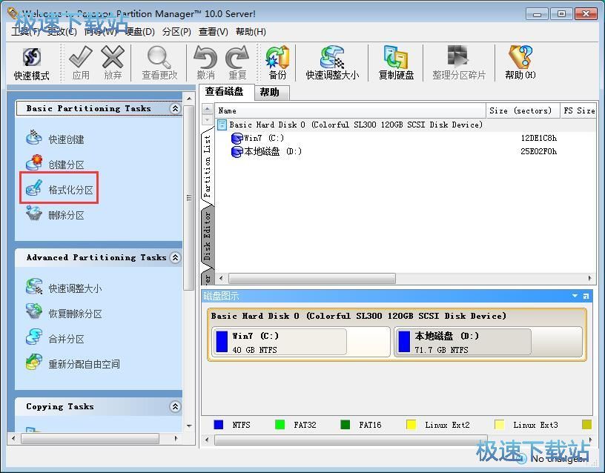Collapse Basic Partitioning Tasks section

pos(175,108)
